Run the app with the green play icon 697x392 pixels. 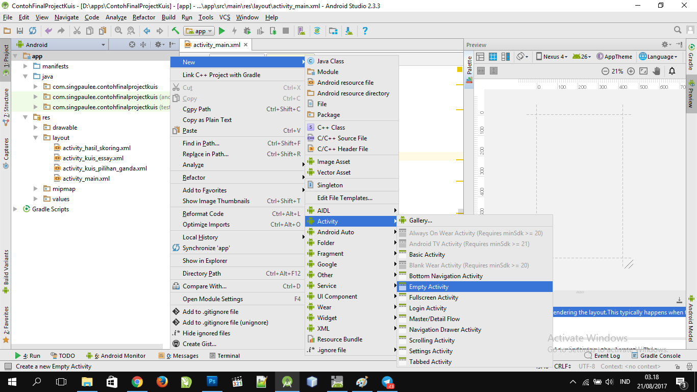[222, 31]
